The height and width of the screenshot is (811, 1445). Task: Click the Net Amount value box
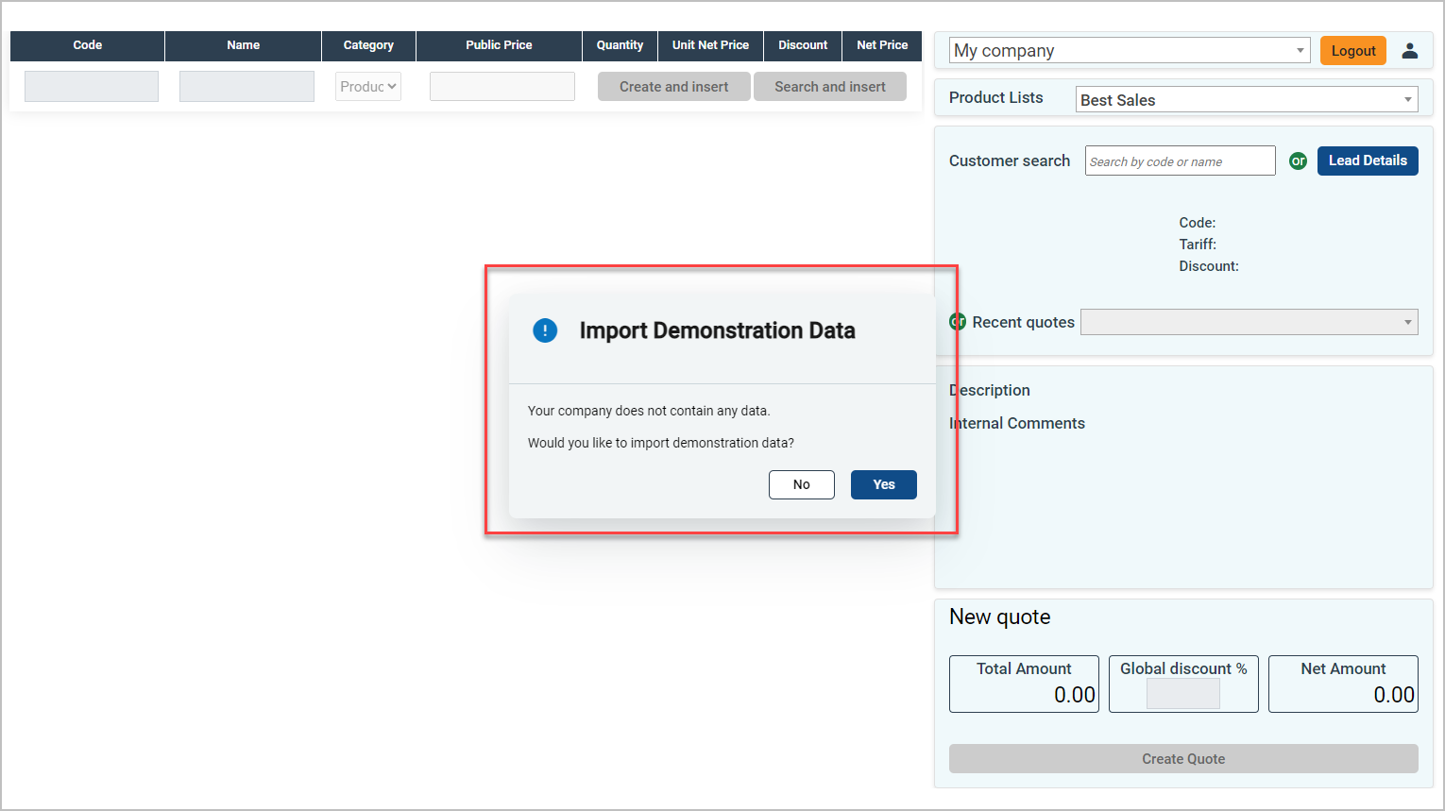(1343, 684)
